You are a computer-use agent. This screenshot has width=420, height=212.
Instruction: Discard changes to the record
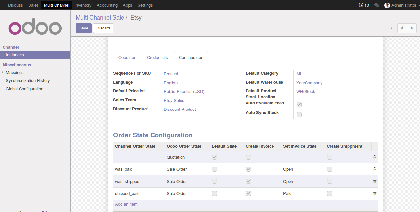(x=103, y=28)
